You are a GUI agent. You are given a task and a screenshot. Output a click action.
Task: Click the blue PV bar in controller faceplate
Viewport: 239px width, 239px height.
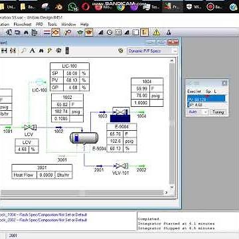206,98
